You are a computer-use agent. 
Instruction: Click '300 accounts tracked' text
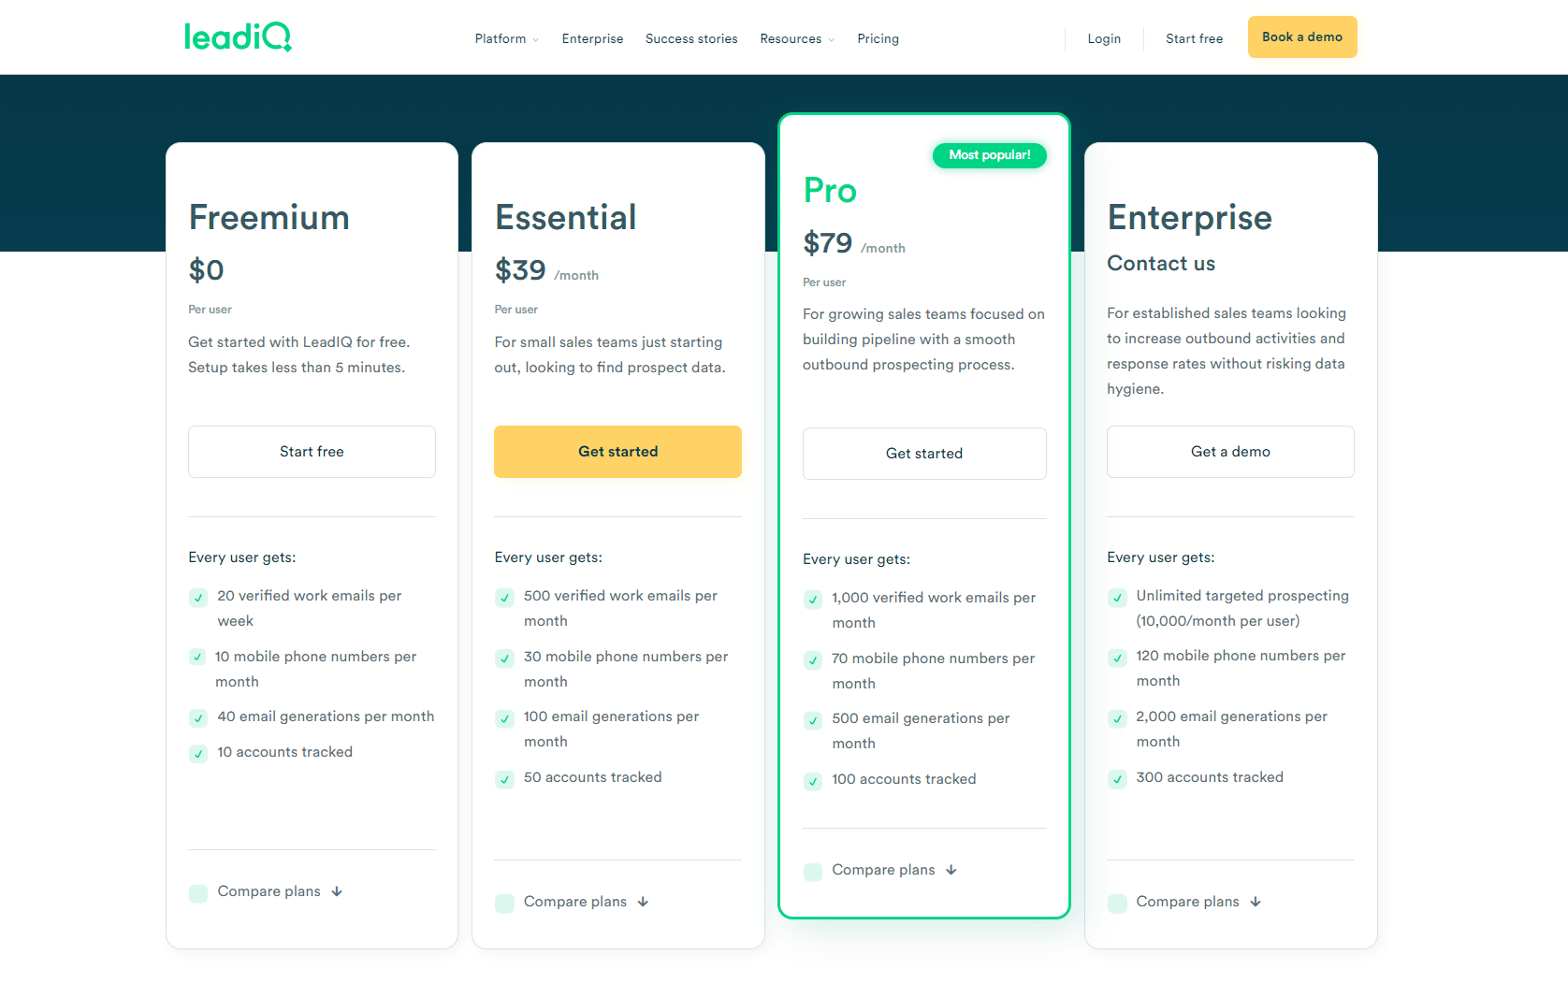click(x=1210, y=777)
